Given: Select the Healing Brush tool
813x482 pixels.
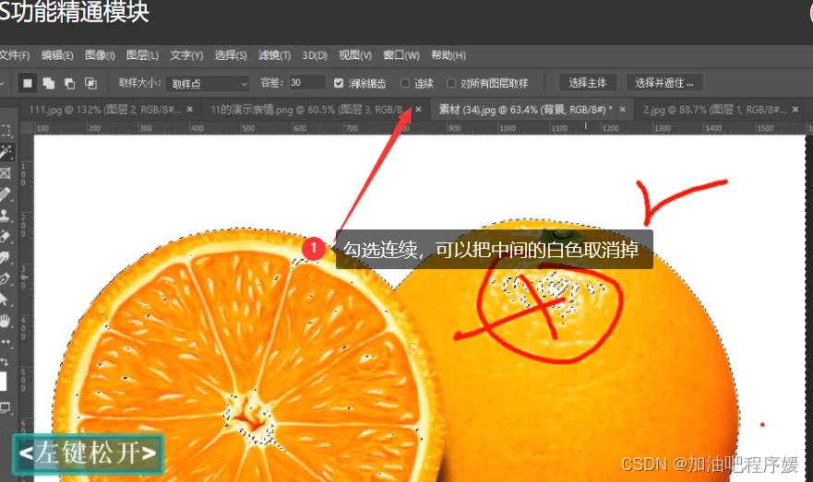Looking at the screenshot, I should click(x=6, y=194).
